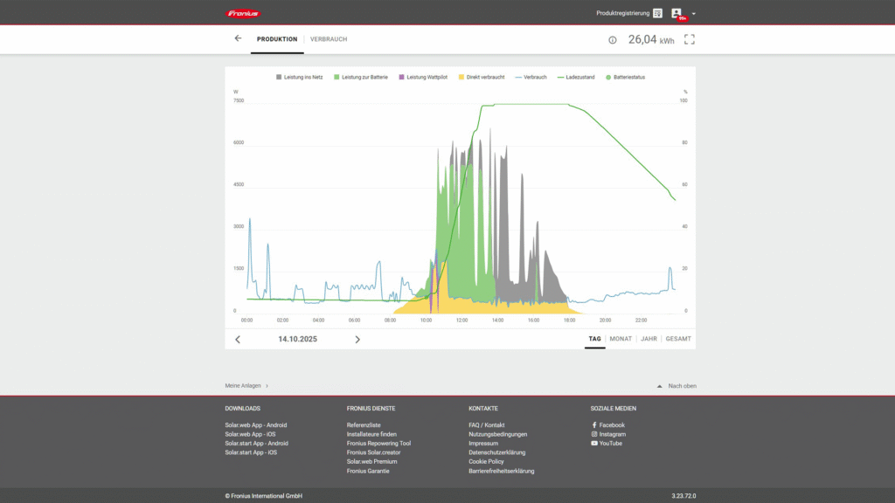Click the Fronius logo in header
This screenshot has width=895, height=503.
(243, 13)
